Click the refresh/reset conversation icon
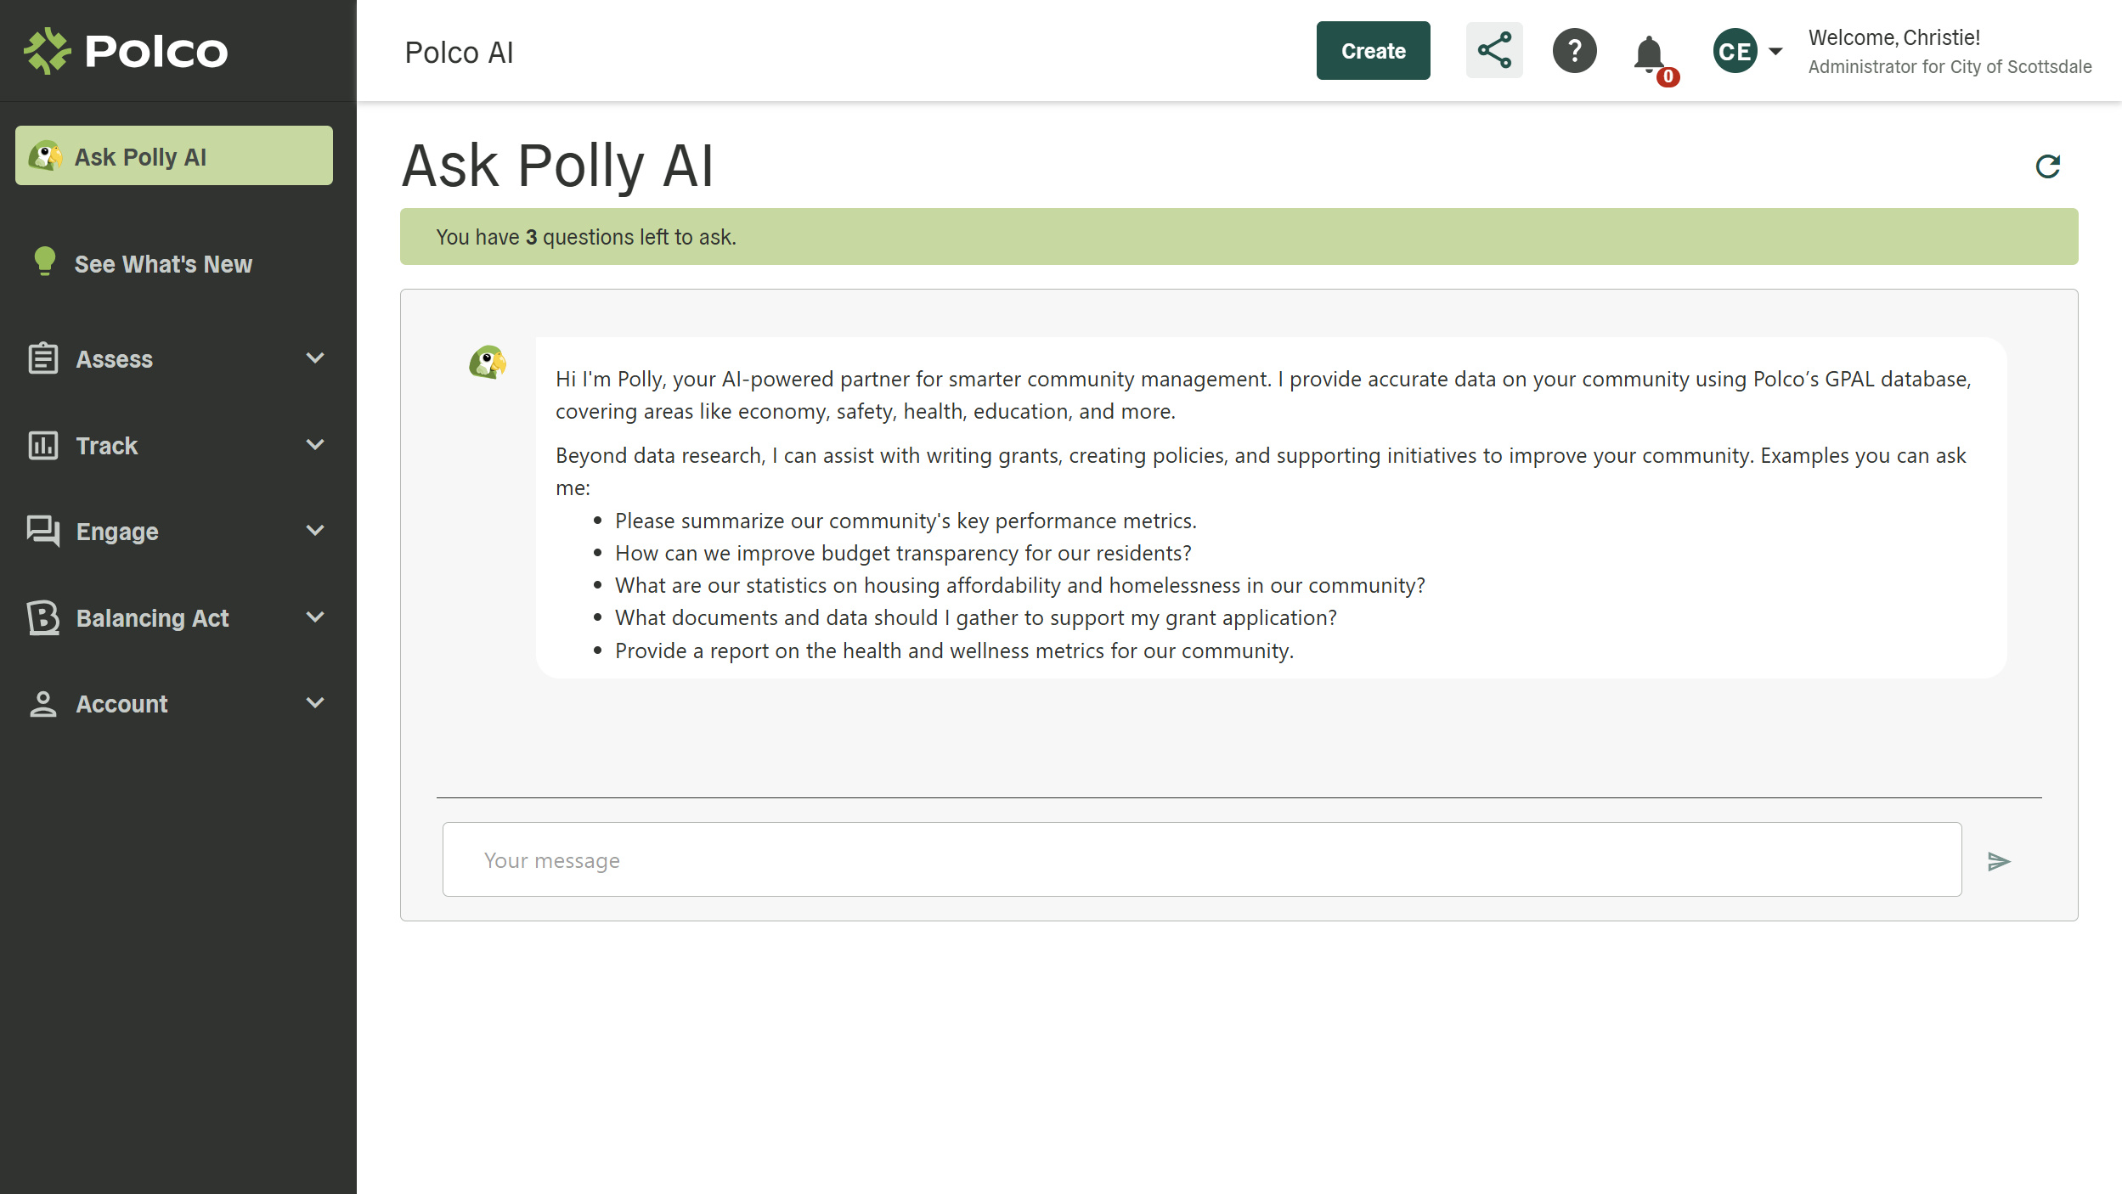 2049,165
